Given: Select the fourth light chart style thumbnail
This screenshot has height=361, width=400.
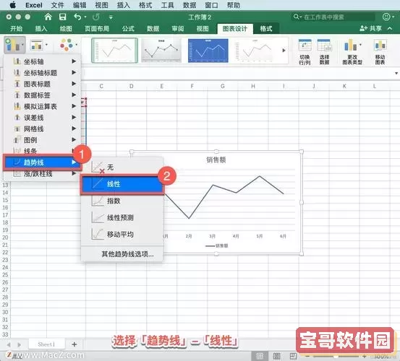Looking at the screenshot, I should pos(254,51).
